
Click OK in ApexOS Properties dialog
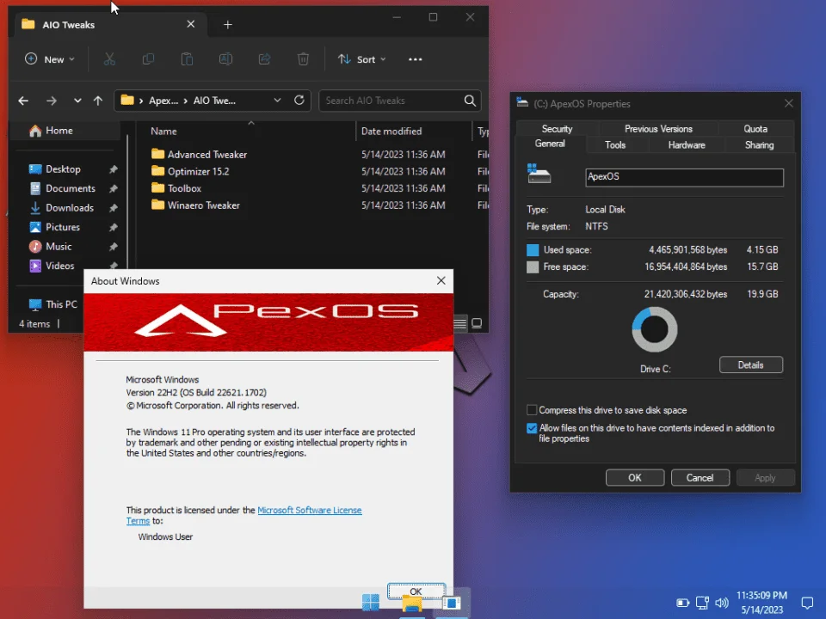(x=635, y=477)
